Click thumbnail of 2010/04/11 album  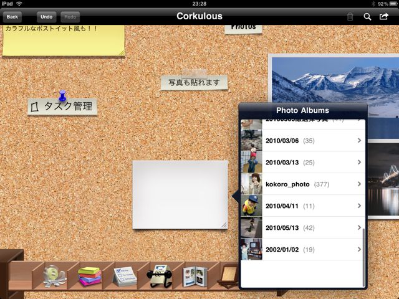tap(251, 206)
